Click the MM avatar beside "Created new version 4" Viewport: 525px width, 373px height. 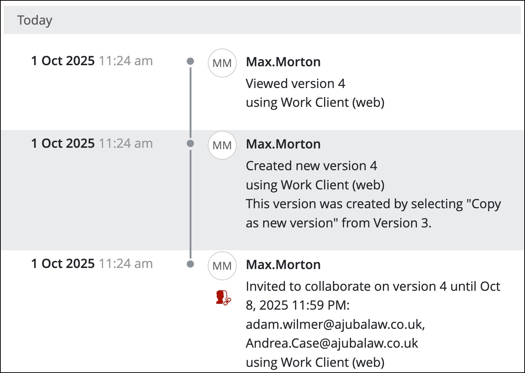point(222,145)
